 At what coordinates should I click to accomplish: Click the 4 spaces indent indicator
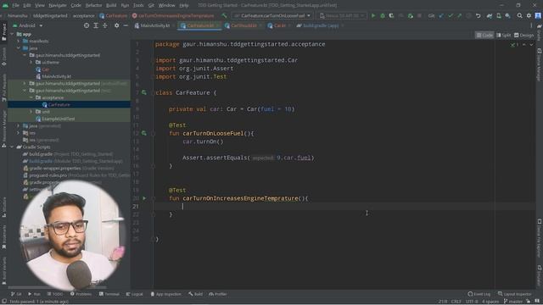(490, 302)
